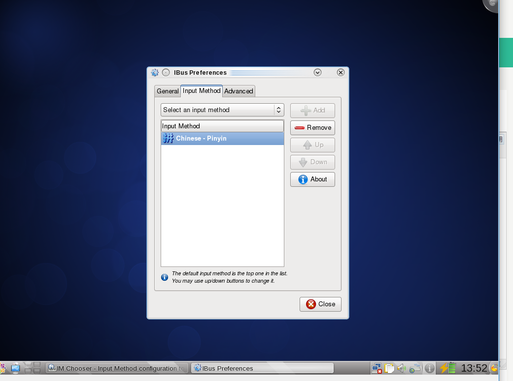The width and height of the screenshot is (513, 381).
Task: Show About info for input method
Action: pos(312,179)
